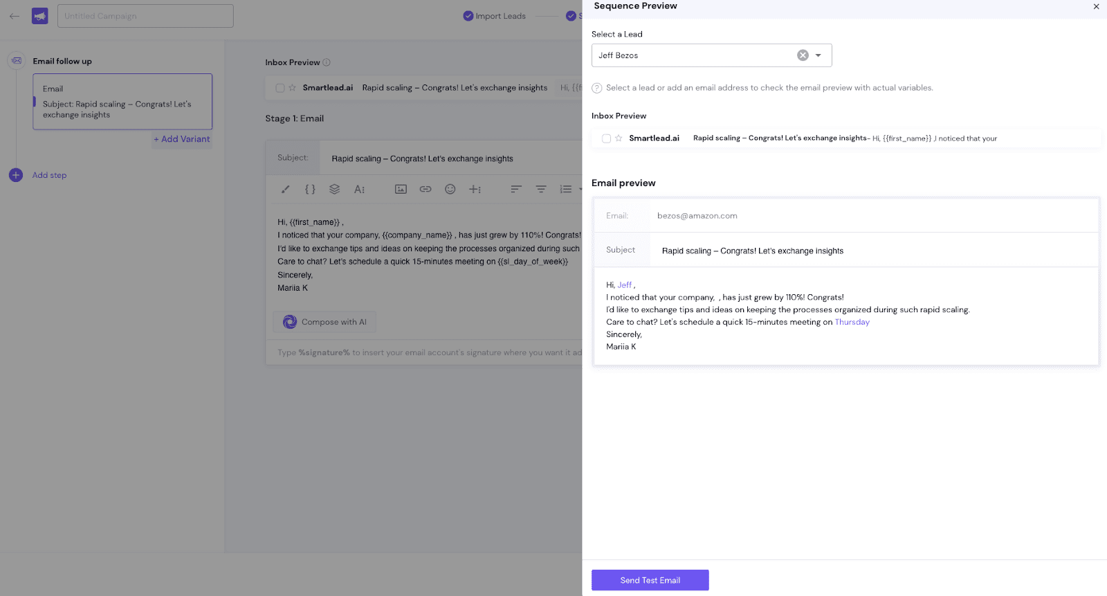Click the help question mark icon

[x=597, y=88]
